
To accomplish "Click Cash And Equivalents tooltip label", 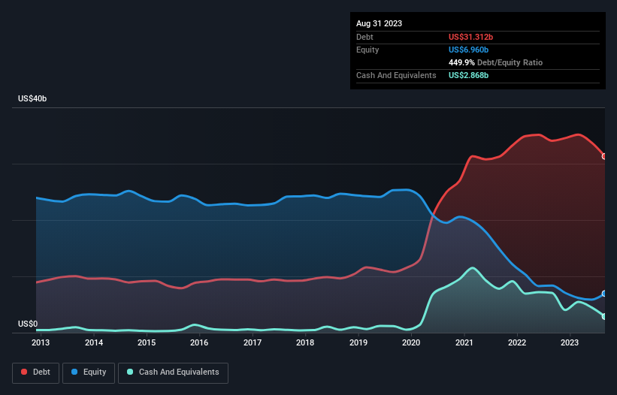I will click(396, 75).
